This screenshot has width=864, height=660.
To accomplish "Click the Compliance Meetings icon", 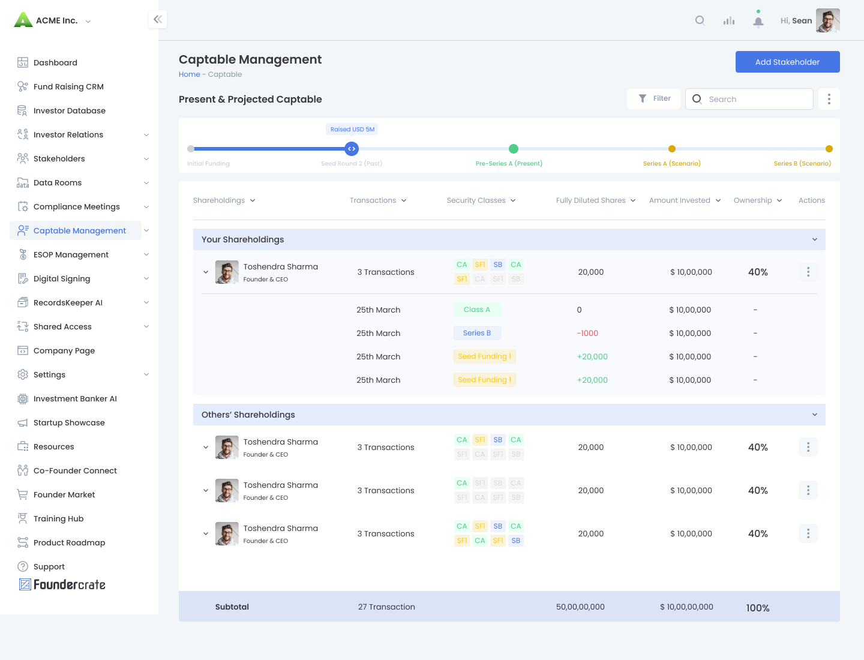I will [23, 206].
